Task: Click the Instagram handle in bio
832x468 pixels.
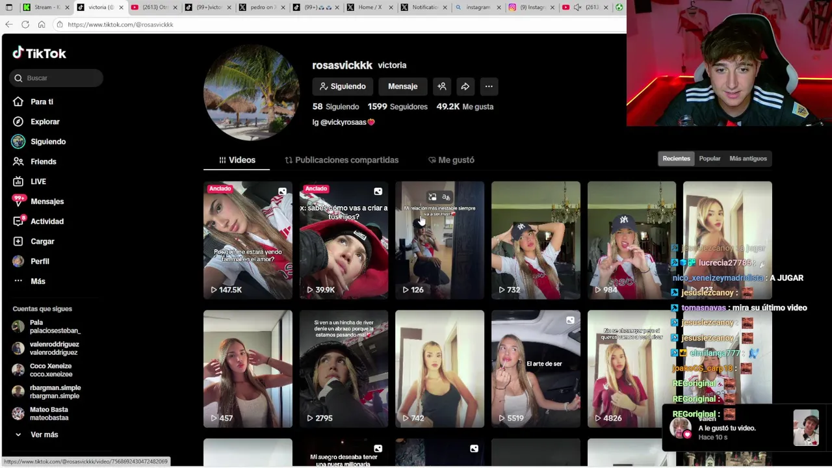Action: pos(343,122)
